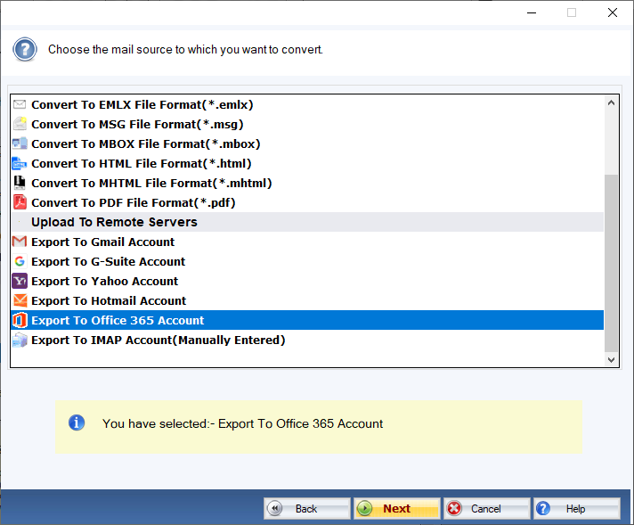Click the MHTML file format icon
634x525 pixels.
point(20,183)
